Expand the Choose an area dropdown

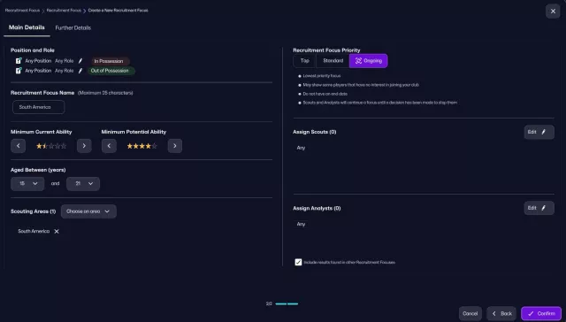88,211
